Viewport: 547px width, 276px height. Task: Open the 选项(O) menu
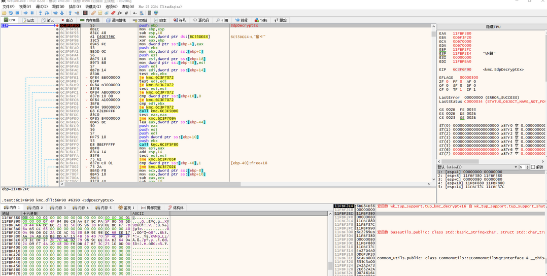tap(111, 7)
